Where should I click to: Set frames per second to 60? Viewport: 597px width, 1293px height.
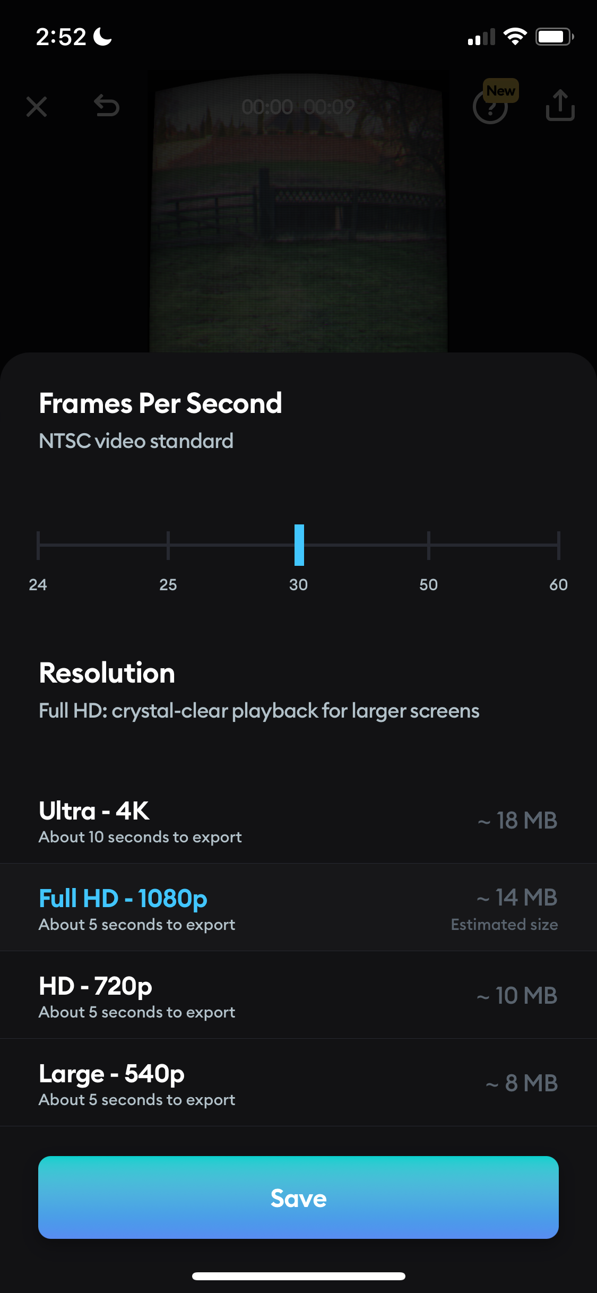click(x=558, y=544)
